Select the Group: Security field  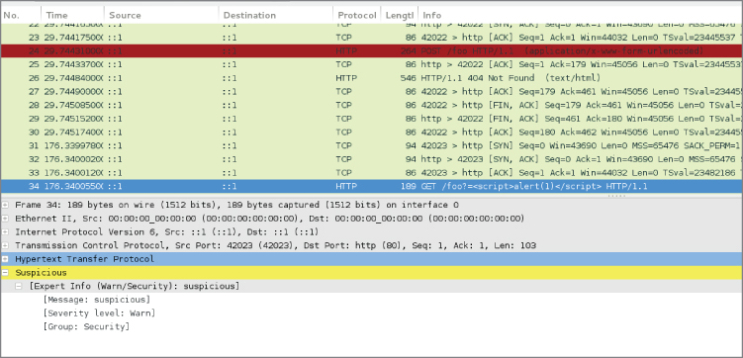[86, 326]
